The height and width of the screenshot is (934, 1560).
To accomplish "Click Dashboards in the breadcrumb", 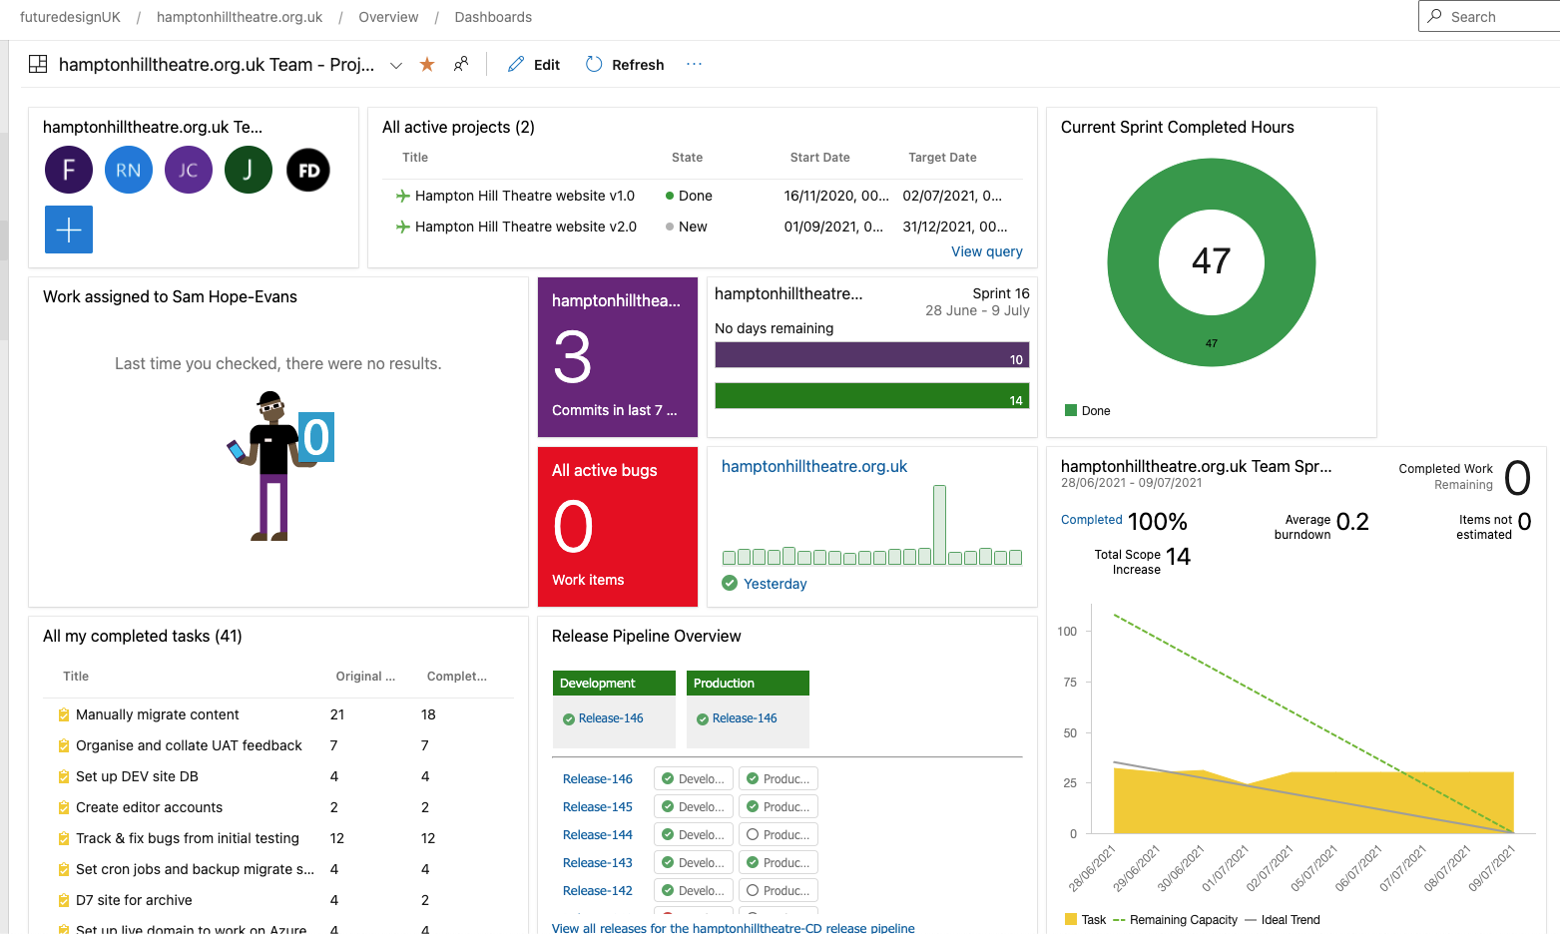I will [x=492, y=17].
